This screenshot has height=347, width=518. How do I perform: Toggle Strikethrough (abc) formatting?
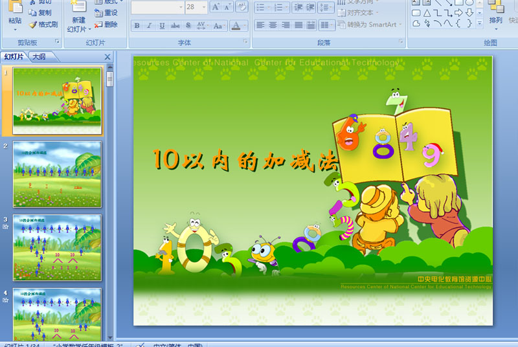175,25
